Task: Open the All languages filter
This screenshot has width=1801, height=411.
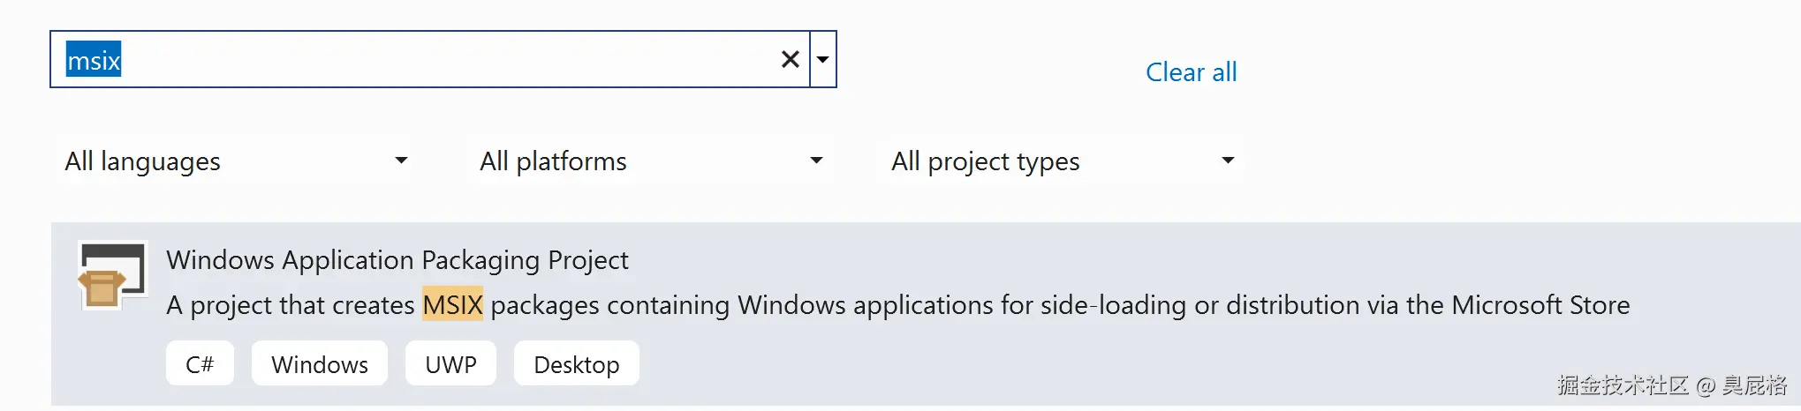Action: 236,161
